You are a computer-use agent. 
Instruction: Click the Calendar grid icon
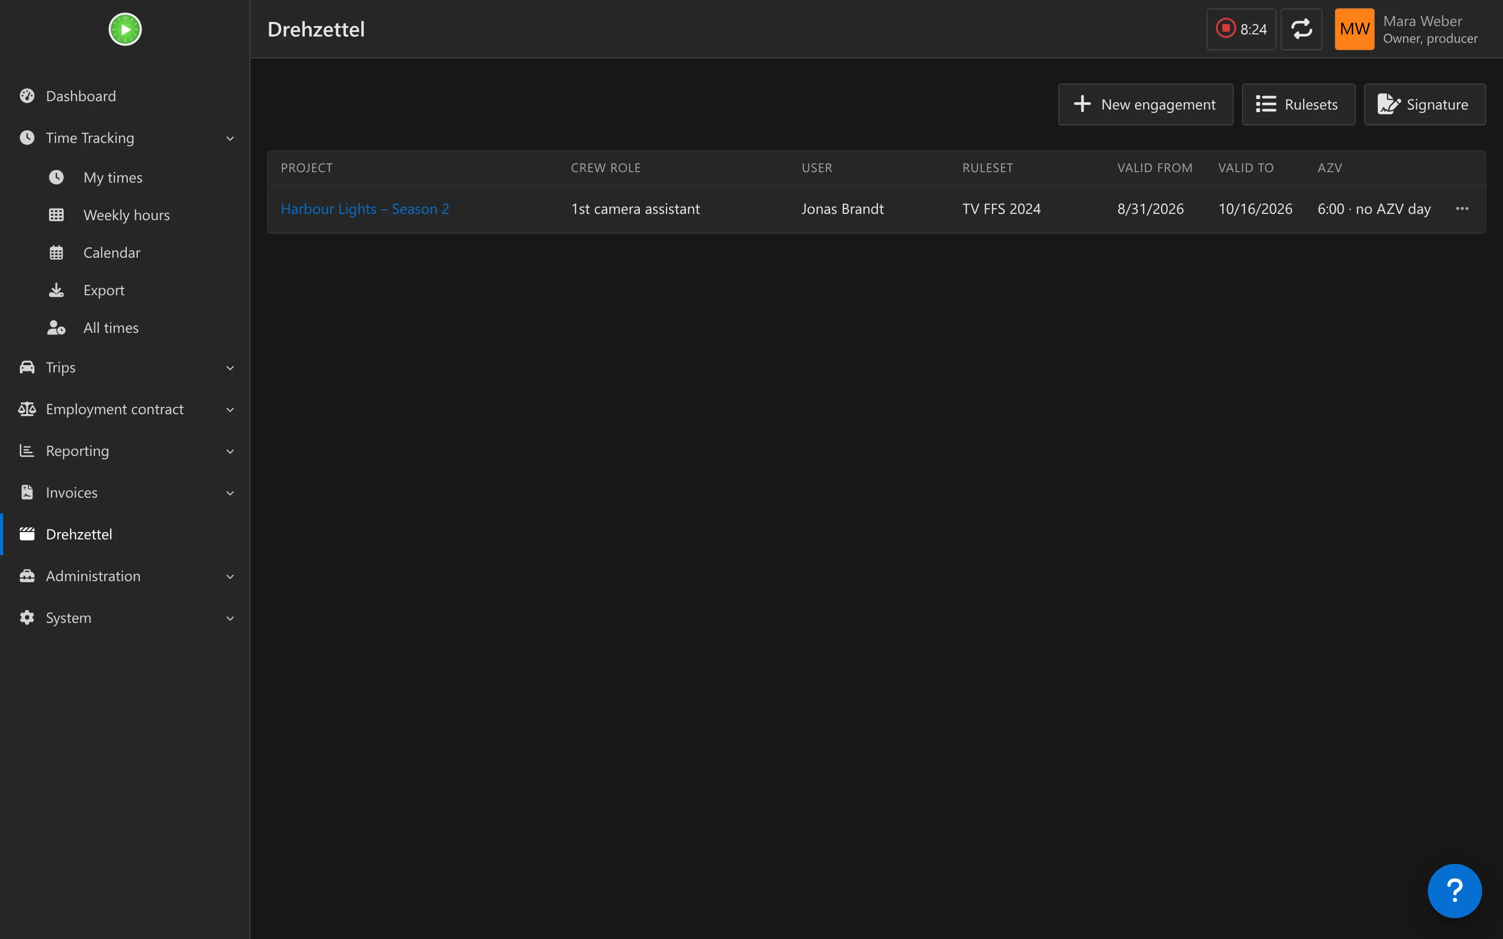(56, 253)
